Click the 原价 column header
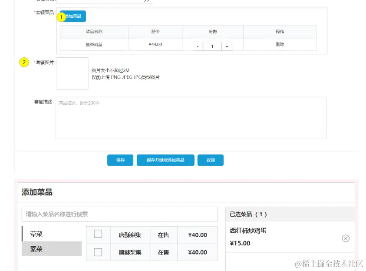Screen dimensions: 366x271 pyautogui.click(x=155, y=32)
